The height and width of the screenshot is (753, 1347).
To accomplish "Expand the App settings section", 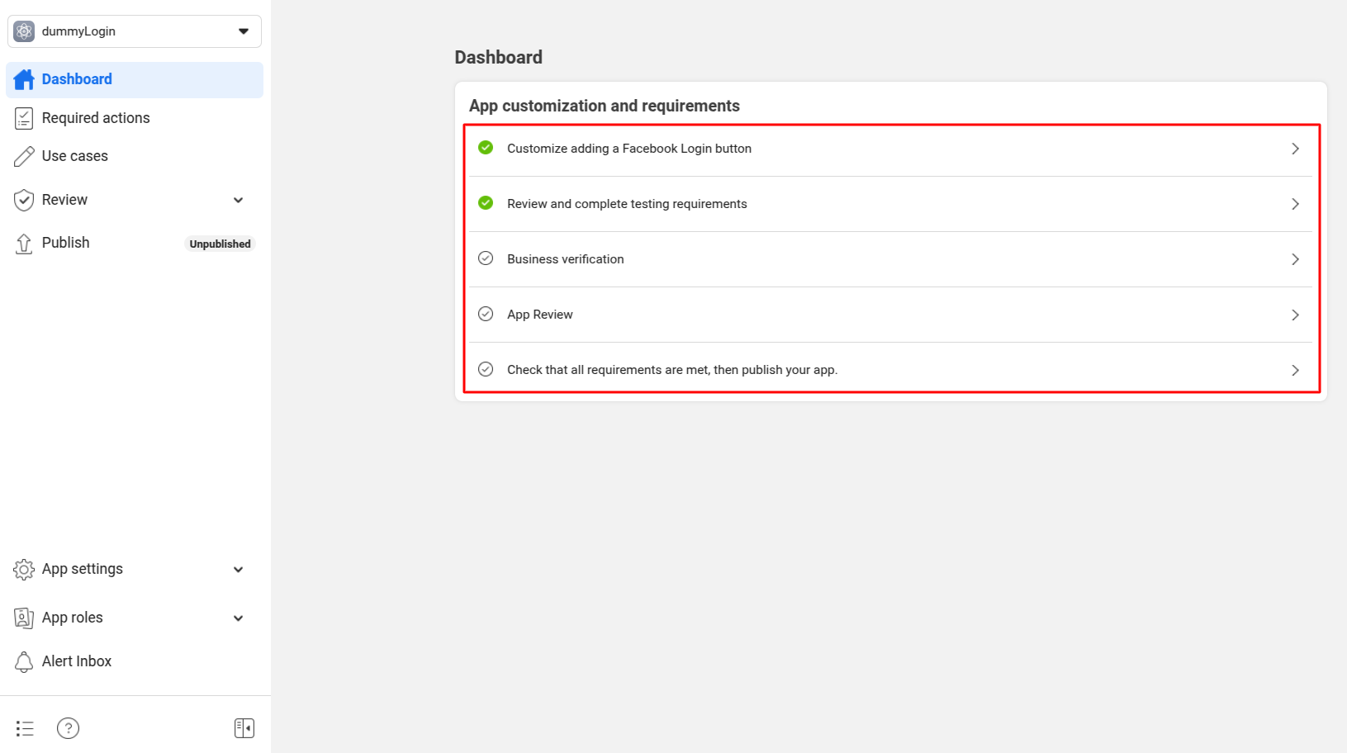I will point(238,570).
